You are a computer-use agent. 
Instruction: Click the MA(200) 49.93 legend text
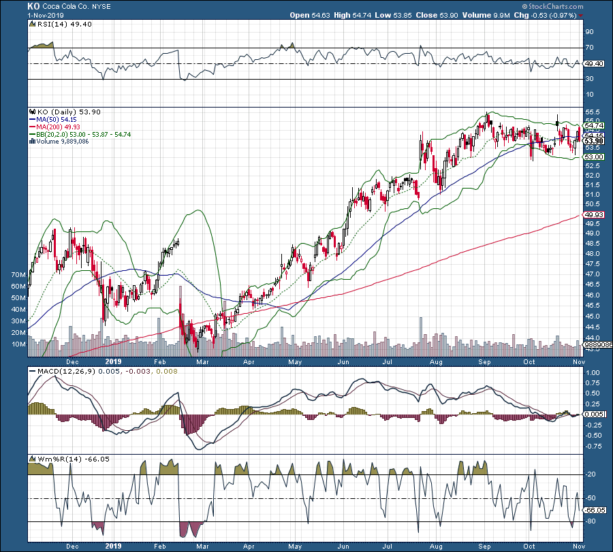58,127
